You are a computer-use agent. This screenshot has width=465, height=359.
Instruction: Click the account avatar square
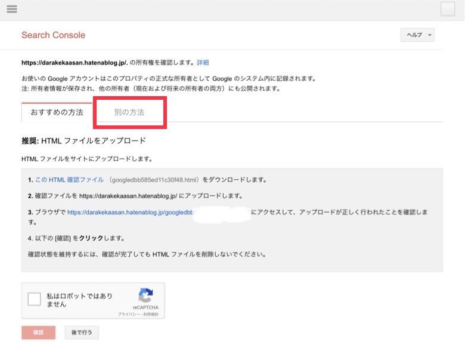click(x=448, y=9)
